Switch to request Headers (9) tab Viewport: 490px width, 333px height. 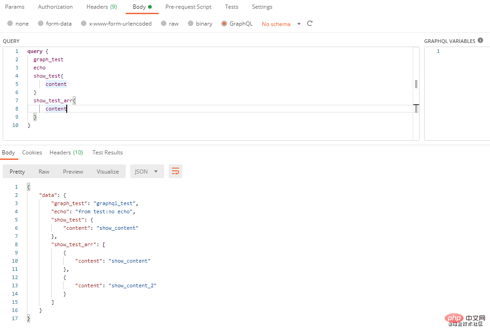click(101, 6)
